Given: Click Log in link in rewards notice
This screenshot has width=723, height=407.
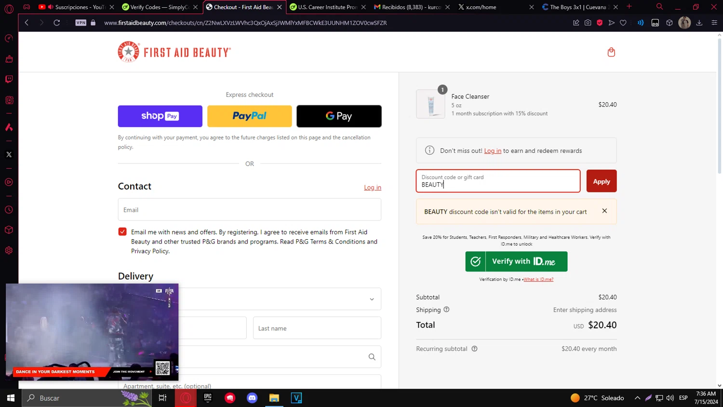Looking at the screenshot, I should [x=493, y=151].
